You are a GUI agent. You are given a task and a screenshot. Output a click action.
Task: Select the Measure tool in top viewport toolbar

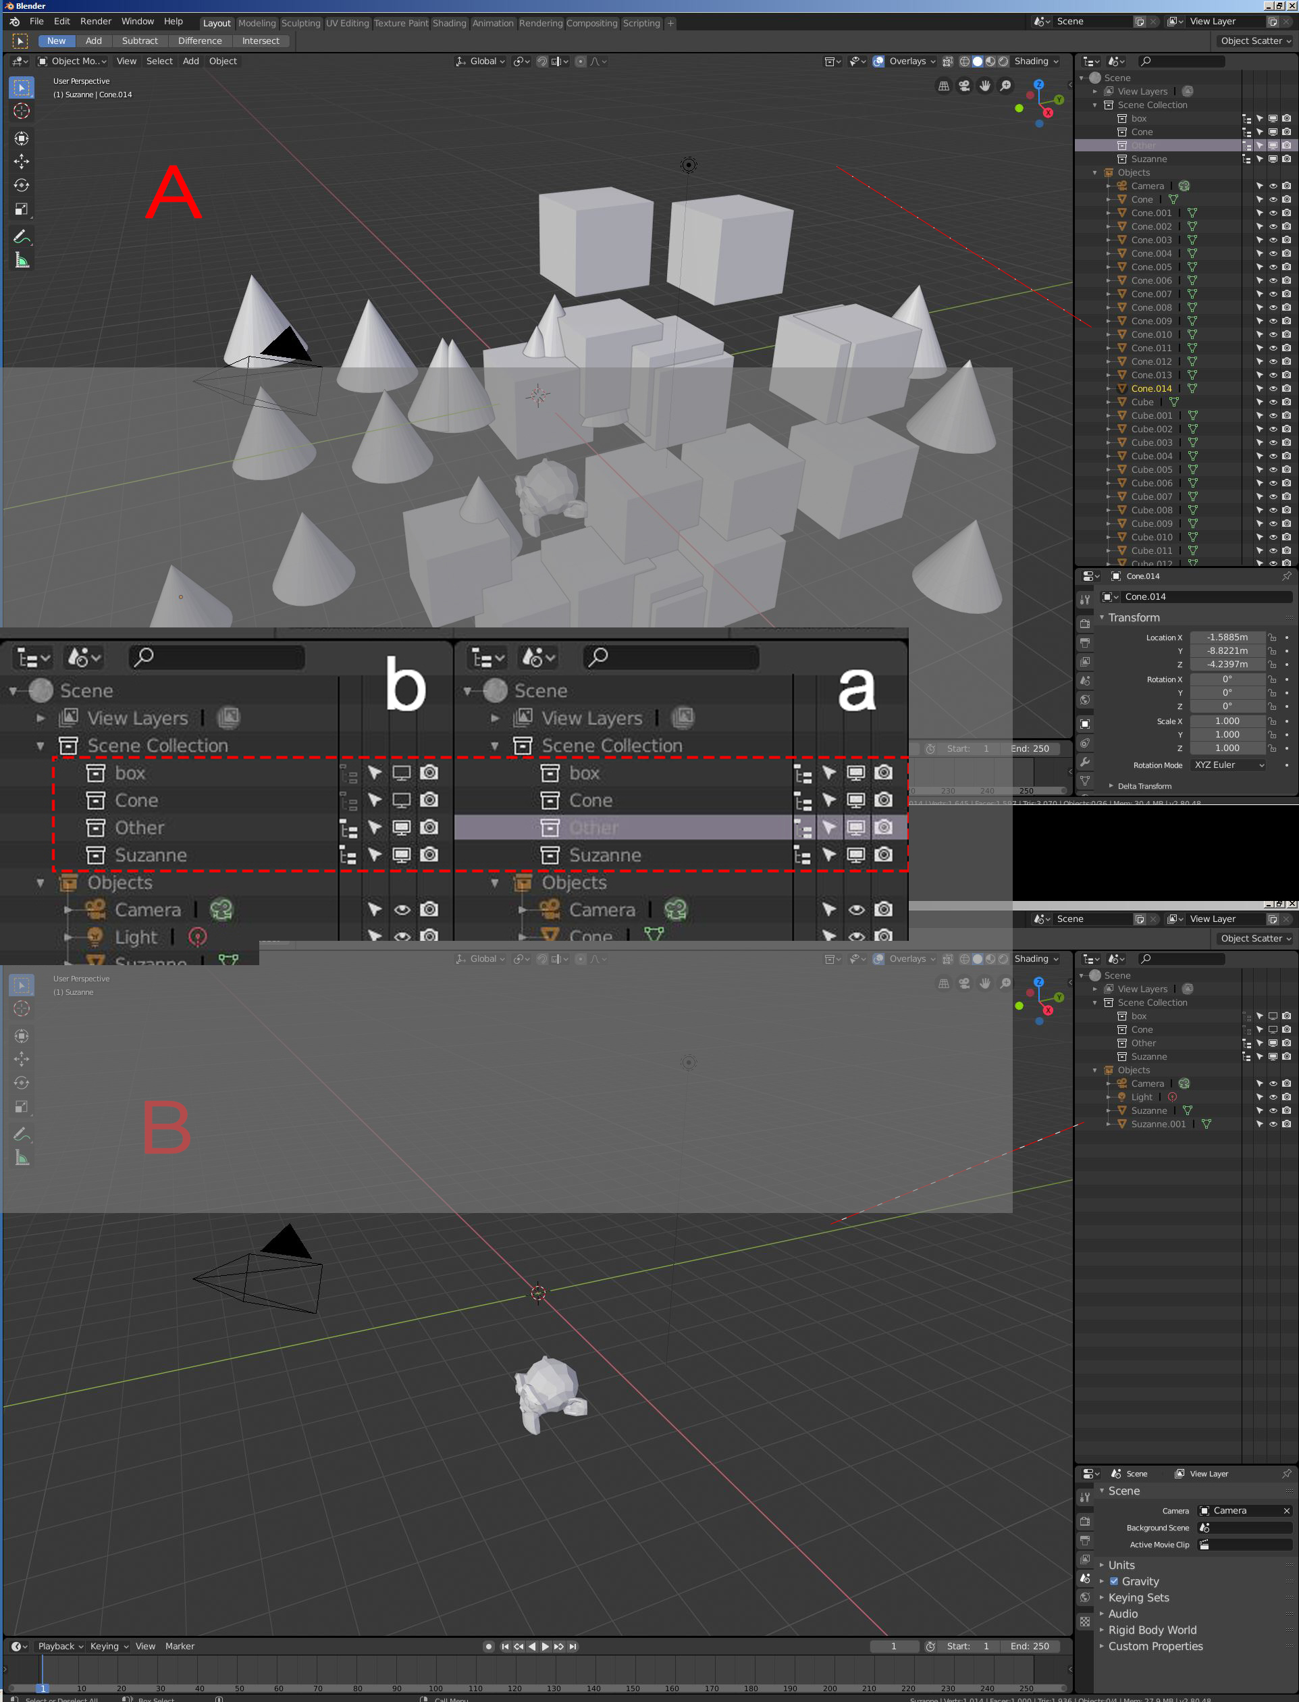coord(22,261)
